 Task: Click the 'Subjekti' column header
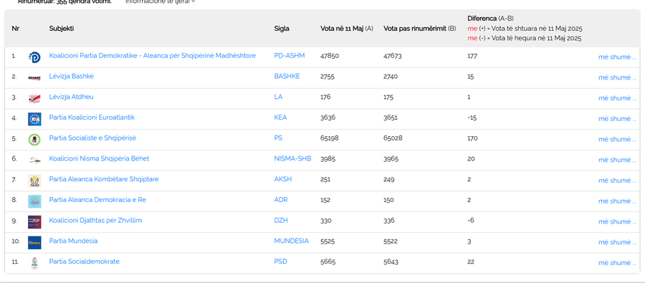point(62,29)
